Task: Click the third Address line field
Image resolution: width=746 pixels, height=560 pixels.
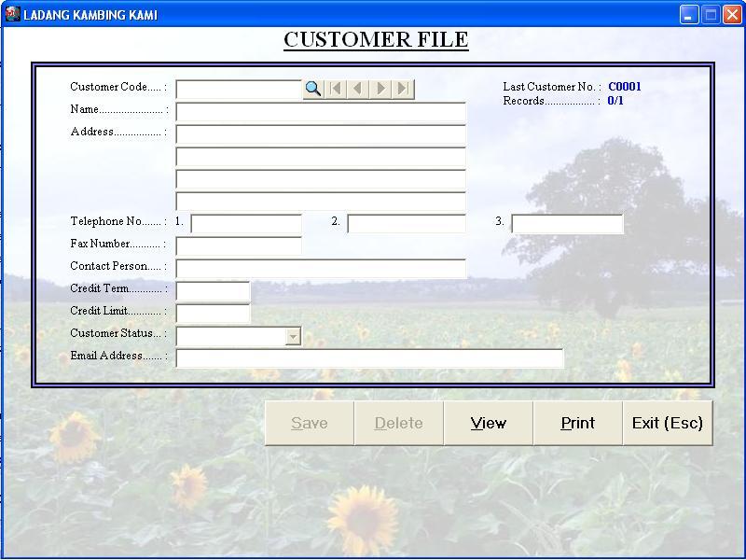Action: pos(321,179)
